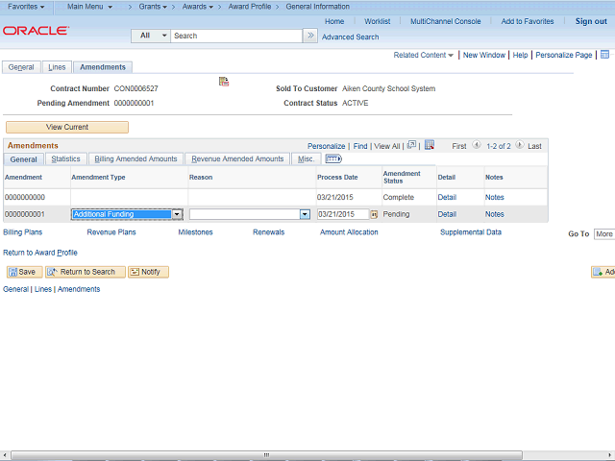Expand Favorites menu
Screen dimensions: 615x461
[x=26, y=7]
